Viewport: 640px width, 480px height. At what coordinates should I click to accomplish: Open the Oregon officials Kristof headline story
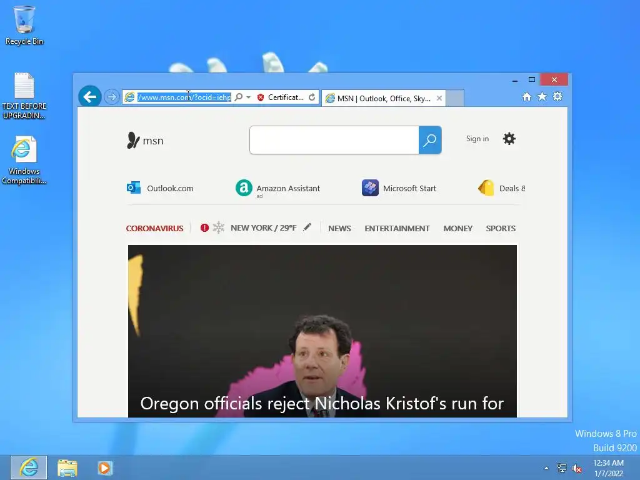click(x=322, y=403)
